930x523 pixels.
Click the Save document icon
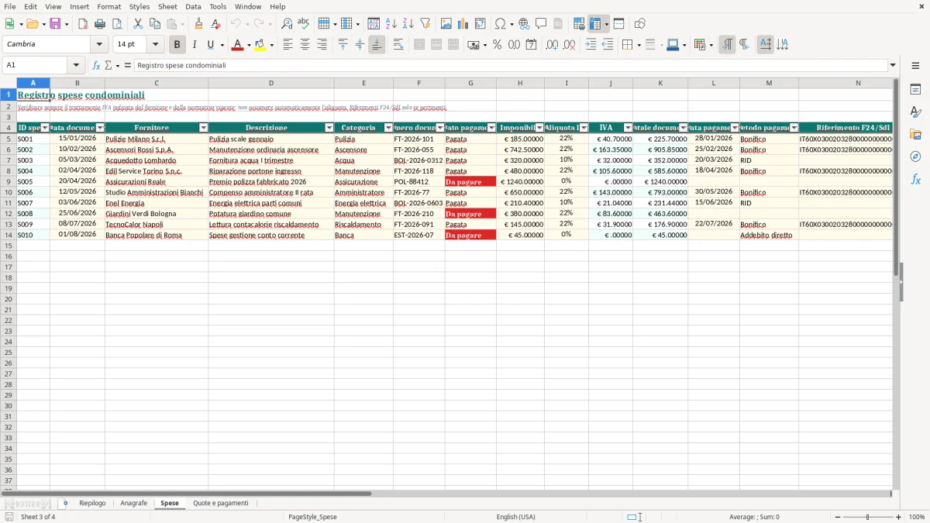point(55,24)
